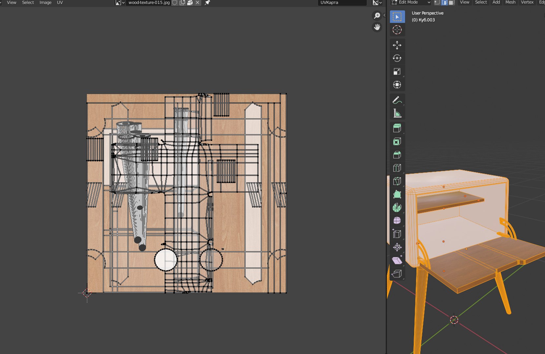
Task: Click the wood-texture-015.jpg image name field
Action: pos(149,3)
